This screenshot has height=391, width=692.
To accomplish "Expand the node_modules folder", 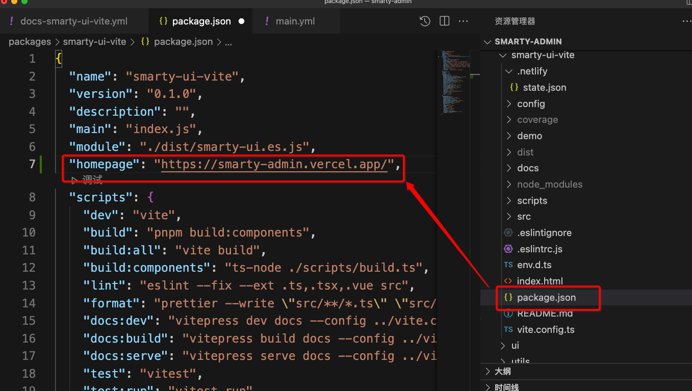I will (549, 185).
